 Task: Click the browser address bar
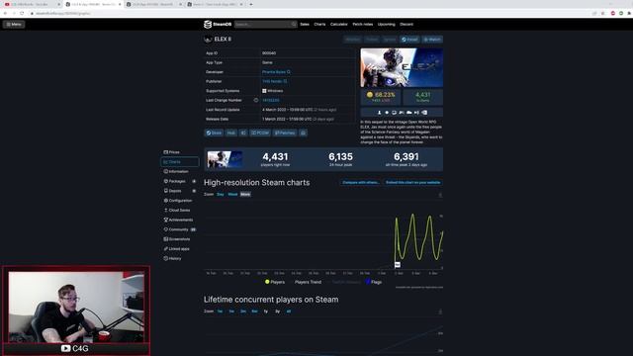pyautogui.click(x=307, y=13)
